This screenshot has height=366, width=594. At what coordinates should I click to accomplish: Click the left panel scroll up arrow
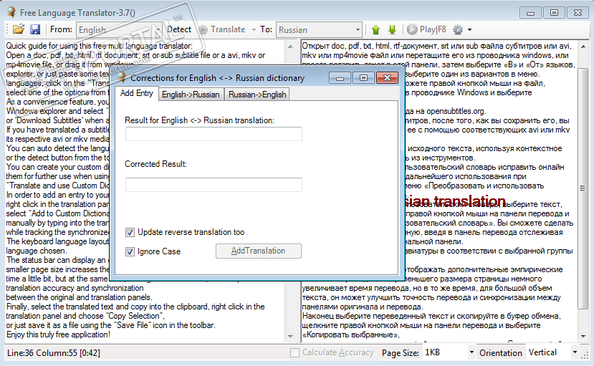[x=290, y=47]
